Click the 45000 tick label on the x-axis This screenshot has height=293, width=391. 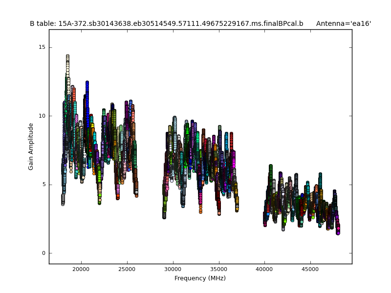pyautogui.click(x=311, y=269)
